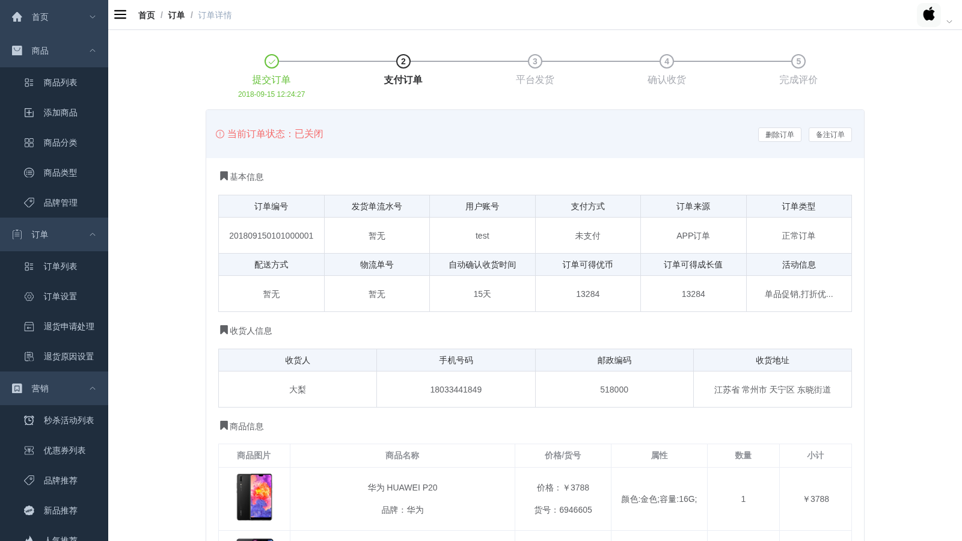Click postal code 518000 cell
Image resolution: width=962 pixels, height=541 pixels.
click(614, 390)
